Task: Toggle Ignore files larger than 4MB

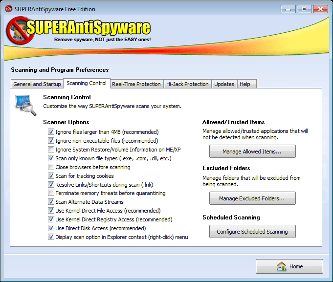Action: pos(51,132)
